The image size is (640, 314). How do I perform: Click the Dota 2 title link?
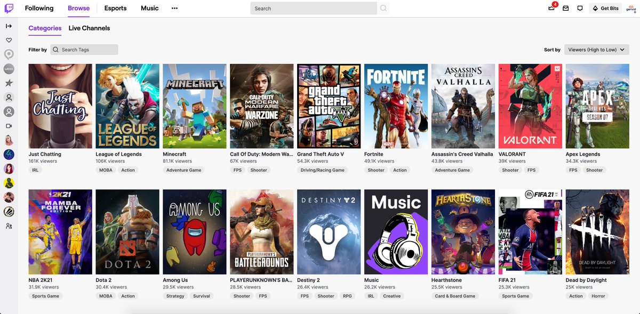click(103, 280)
